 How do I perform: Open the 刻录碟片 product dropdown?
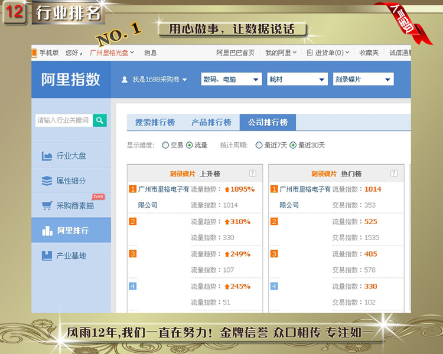click(363, 80)
